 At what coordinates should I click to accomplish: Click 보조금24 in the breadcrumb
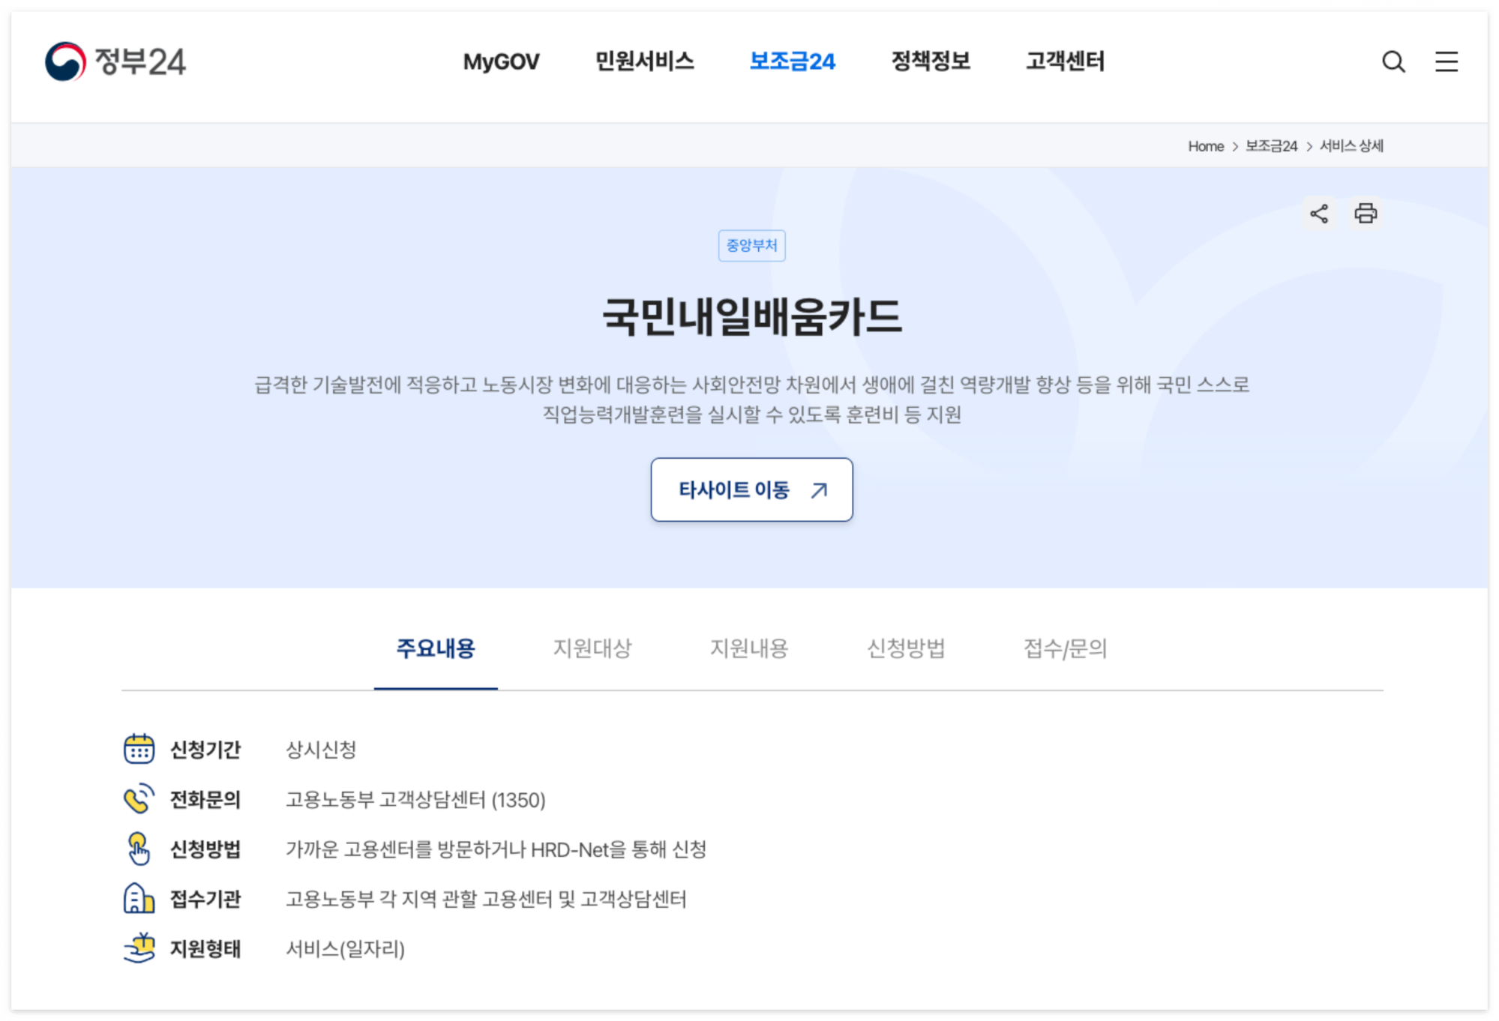pos(1271,146)
